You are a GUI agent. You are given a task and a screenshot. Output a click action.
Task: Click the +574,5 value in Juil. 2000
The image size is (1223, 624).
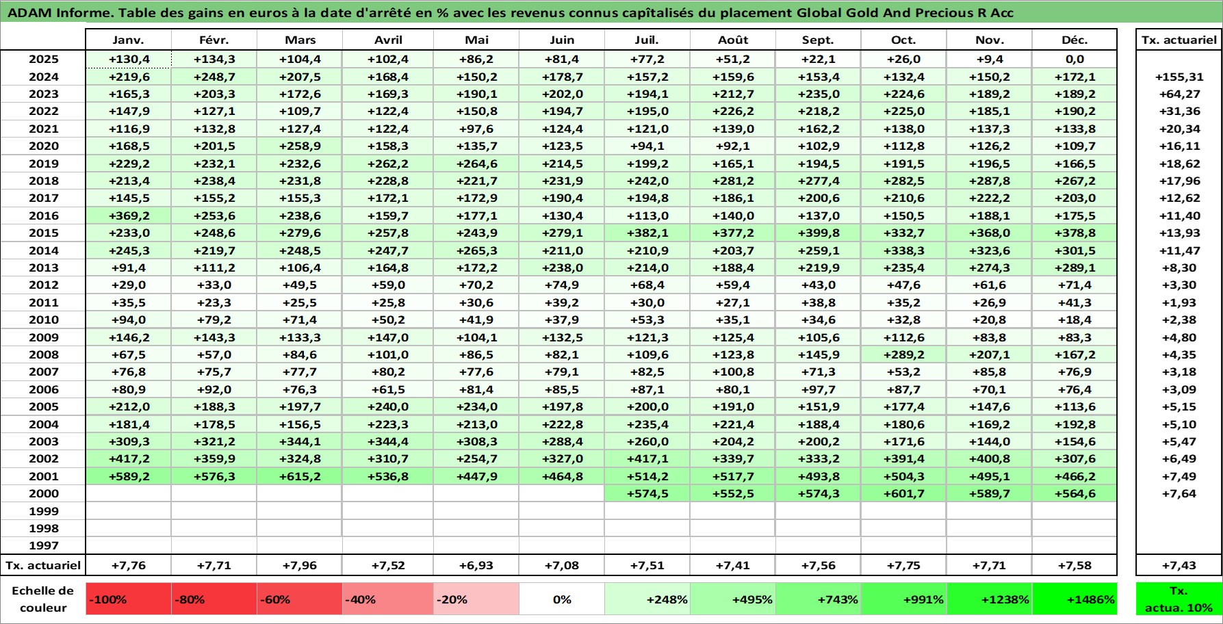coord(647,493)
